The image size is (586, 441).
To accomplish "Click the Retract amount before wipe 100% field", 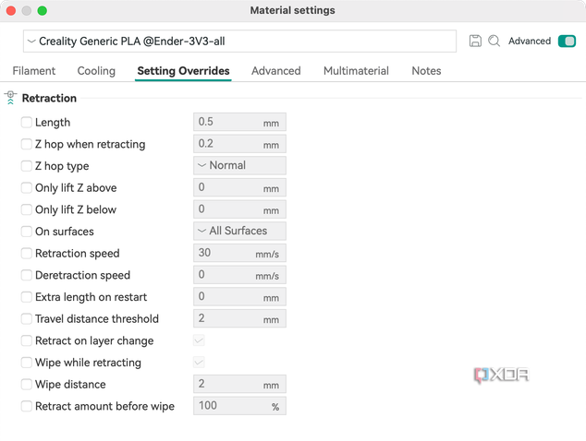I will 239,406.
